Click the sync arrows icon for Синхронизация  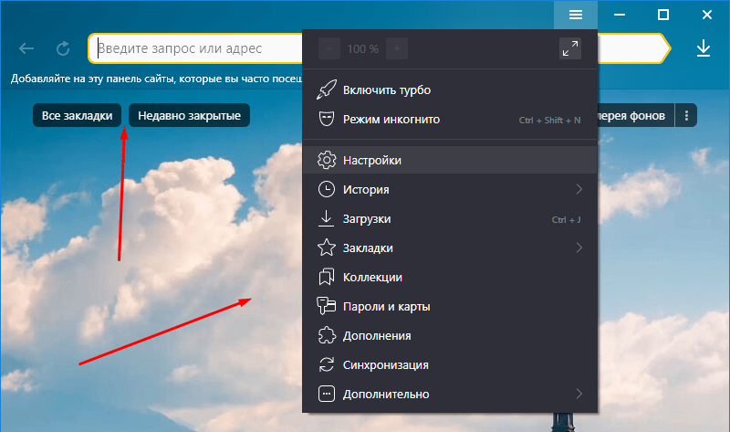coord(327,364)
